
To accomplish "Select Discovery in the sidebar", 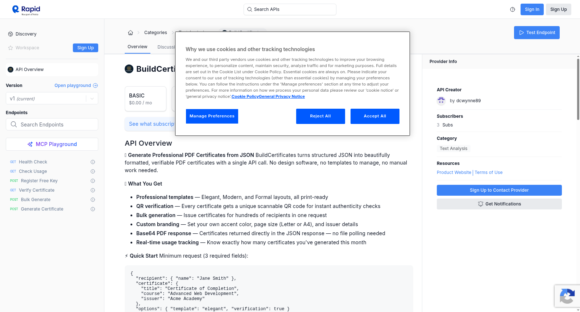I will (26, 34).
